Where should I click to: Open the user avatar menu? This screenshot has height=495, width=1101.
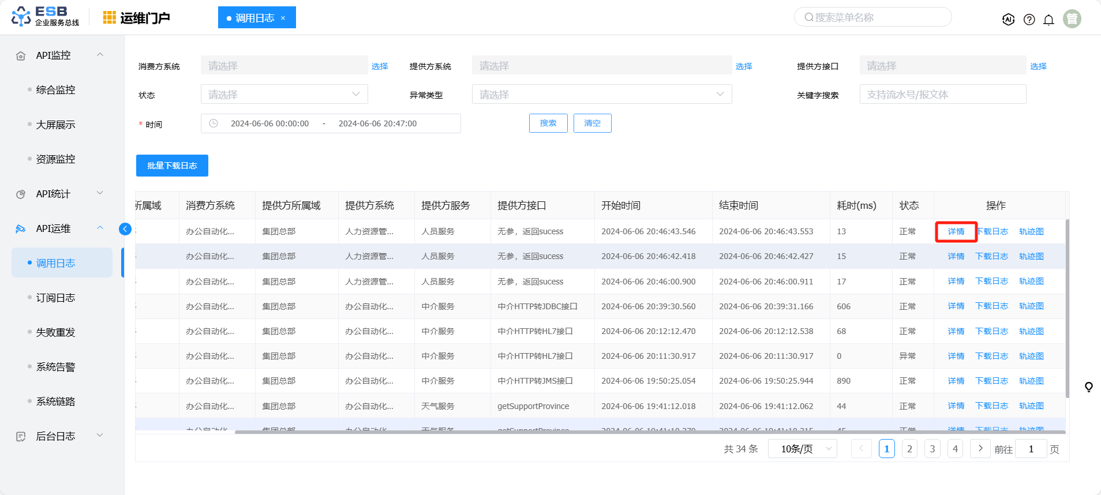(x=1072, y=19)
